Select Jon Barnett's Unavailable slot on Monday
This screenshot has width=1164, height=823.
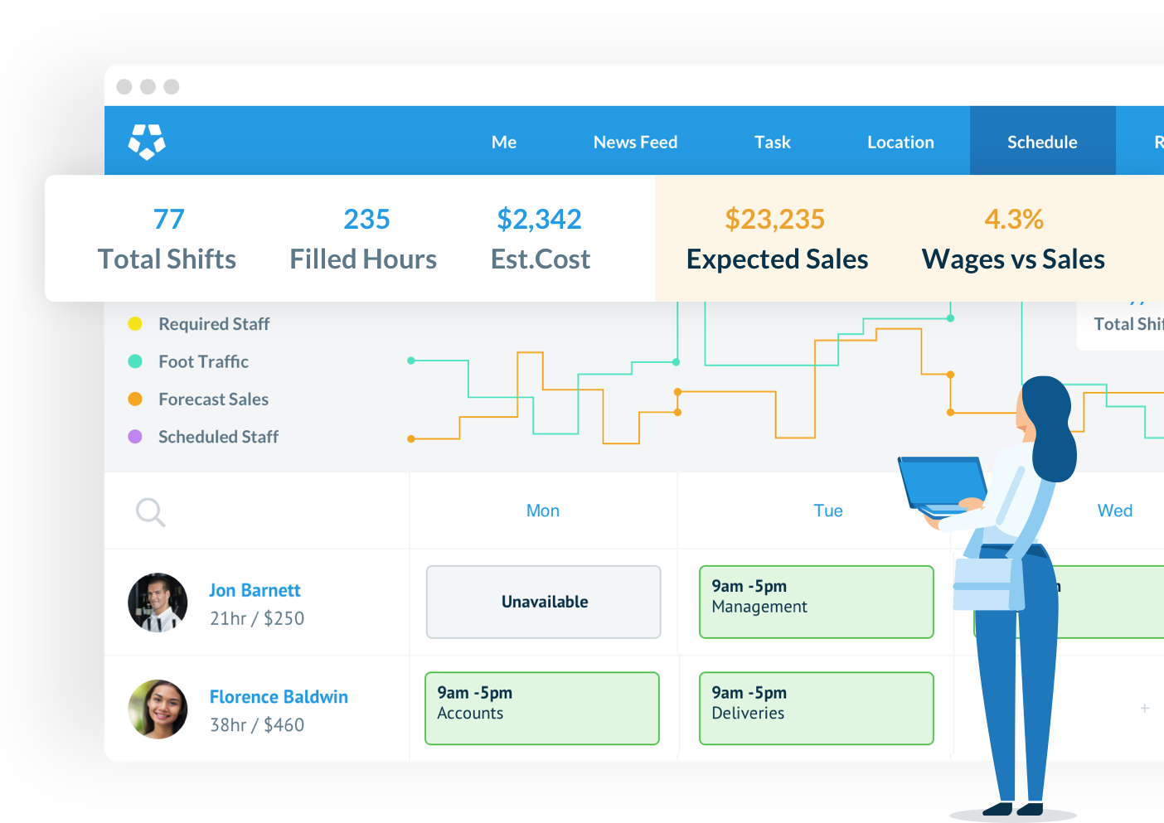543,603
